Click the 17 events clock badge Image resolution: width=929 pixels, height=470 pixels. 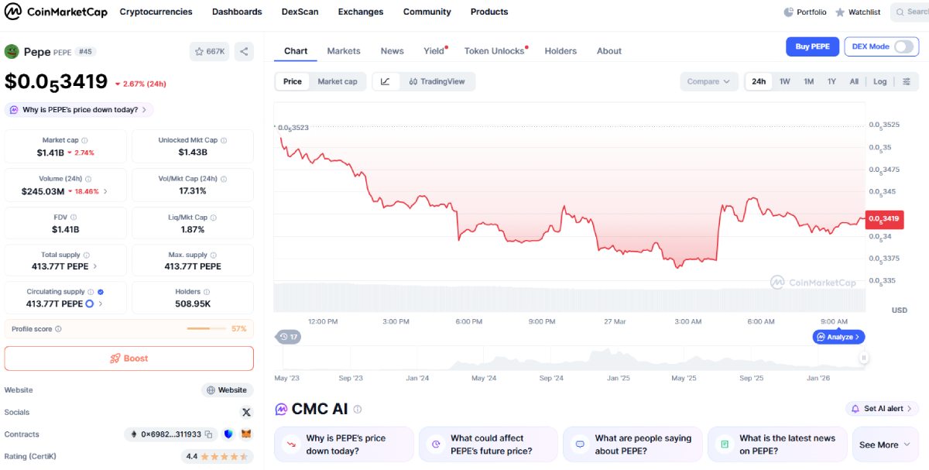point(289,337)
